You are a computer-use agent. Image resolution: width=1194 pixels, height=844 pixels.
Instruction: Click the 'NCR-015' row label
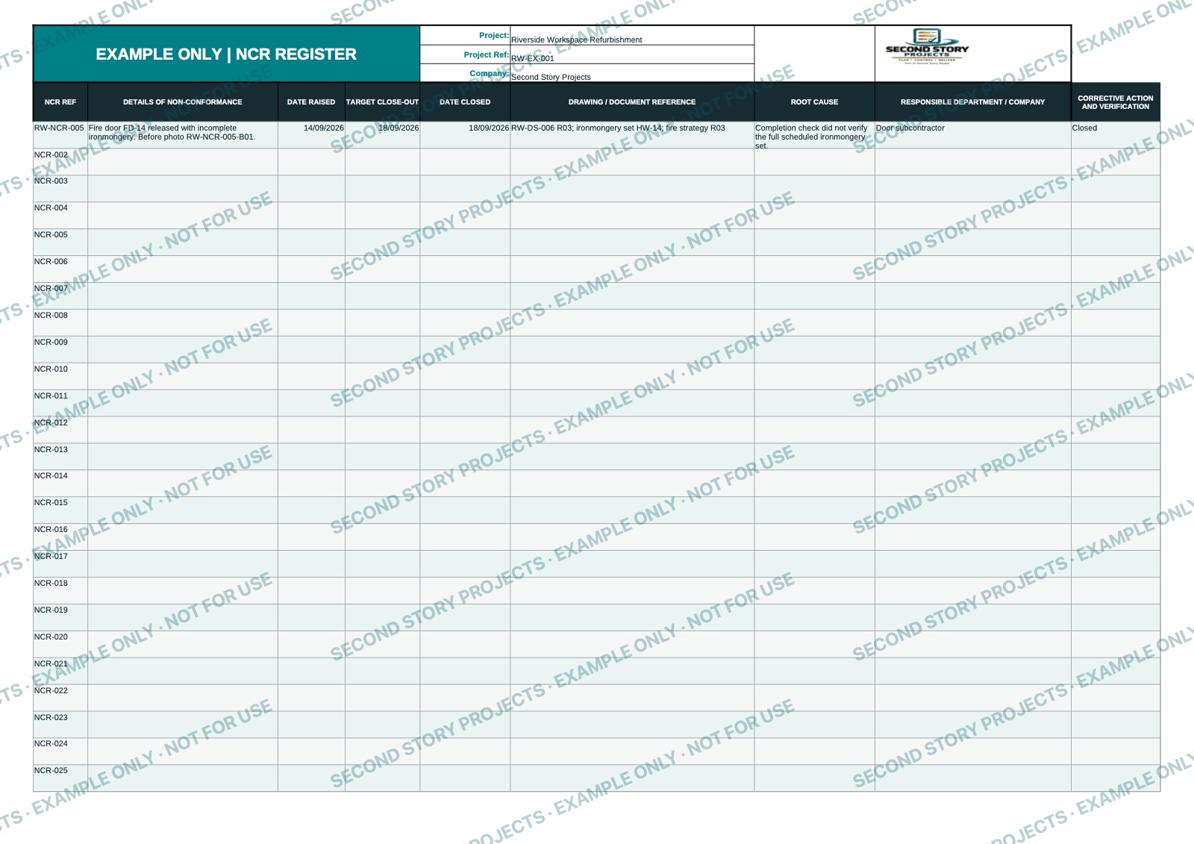[51, 502]
